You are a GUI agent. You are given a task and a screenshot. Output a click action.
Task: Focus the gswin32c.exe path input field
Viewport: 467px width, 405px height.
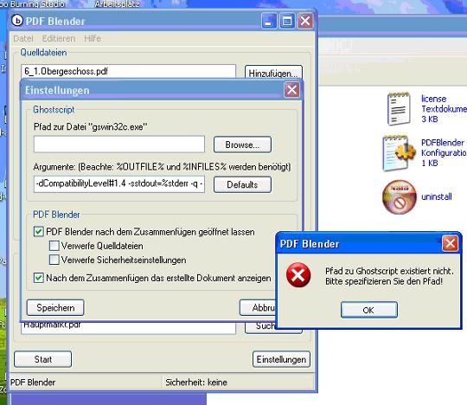coord(119,145)
